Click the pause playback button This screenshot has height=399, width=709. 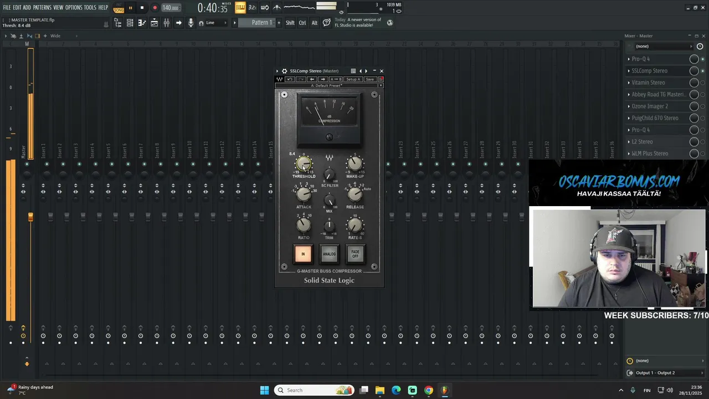pos(130,8)
